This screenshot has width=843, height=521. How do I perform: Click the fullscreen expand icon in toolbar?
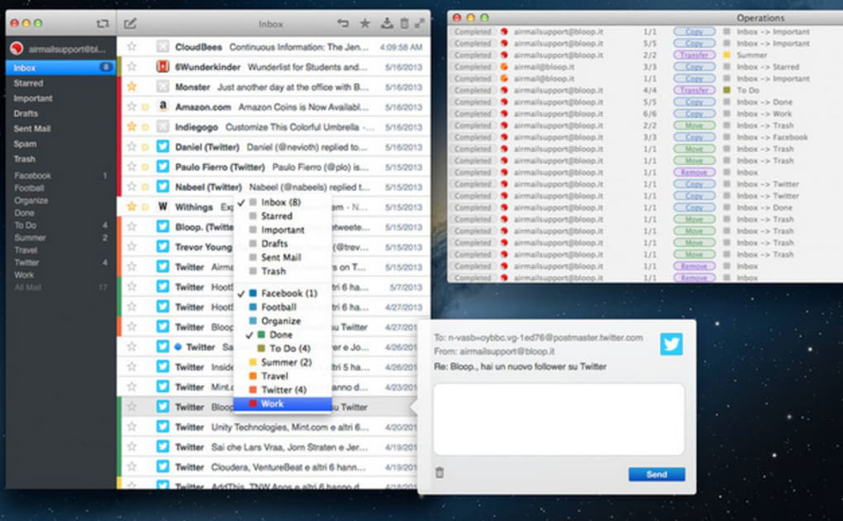click(x=420, y=23)
